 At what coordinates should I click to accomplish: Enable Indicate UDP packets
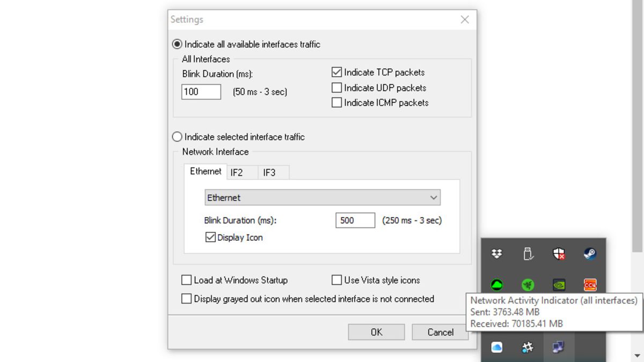pyautogui.click(x=336, y=87)
